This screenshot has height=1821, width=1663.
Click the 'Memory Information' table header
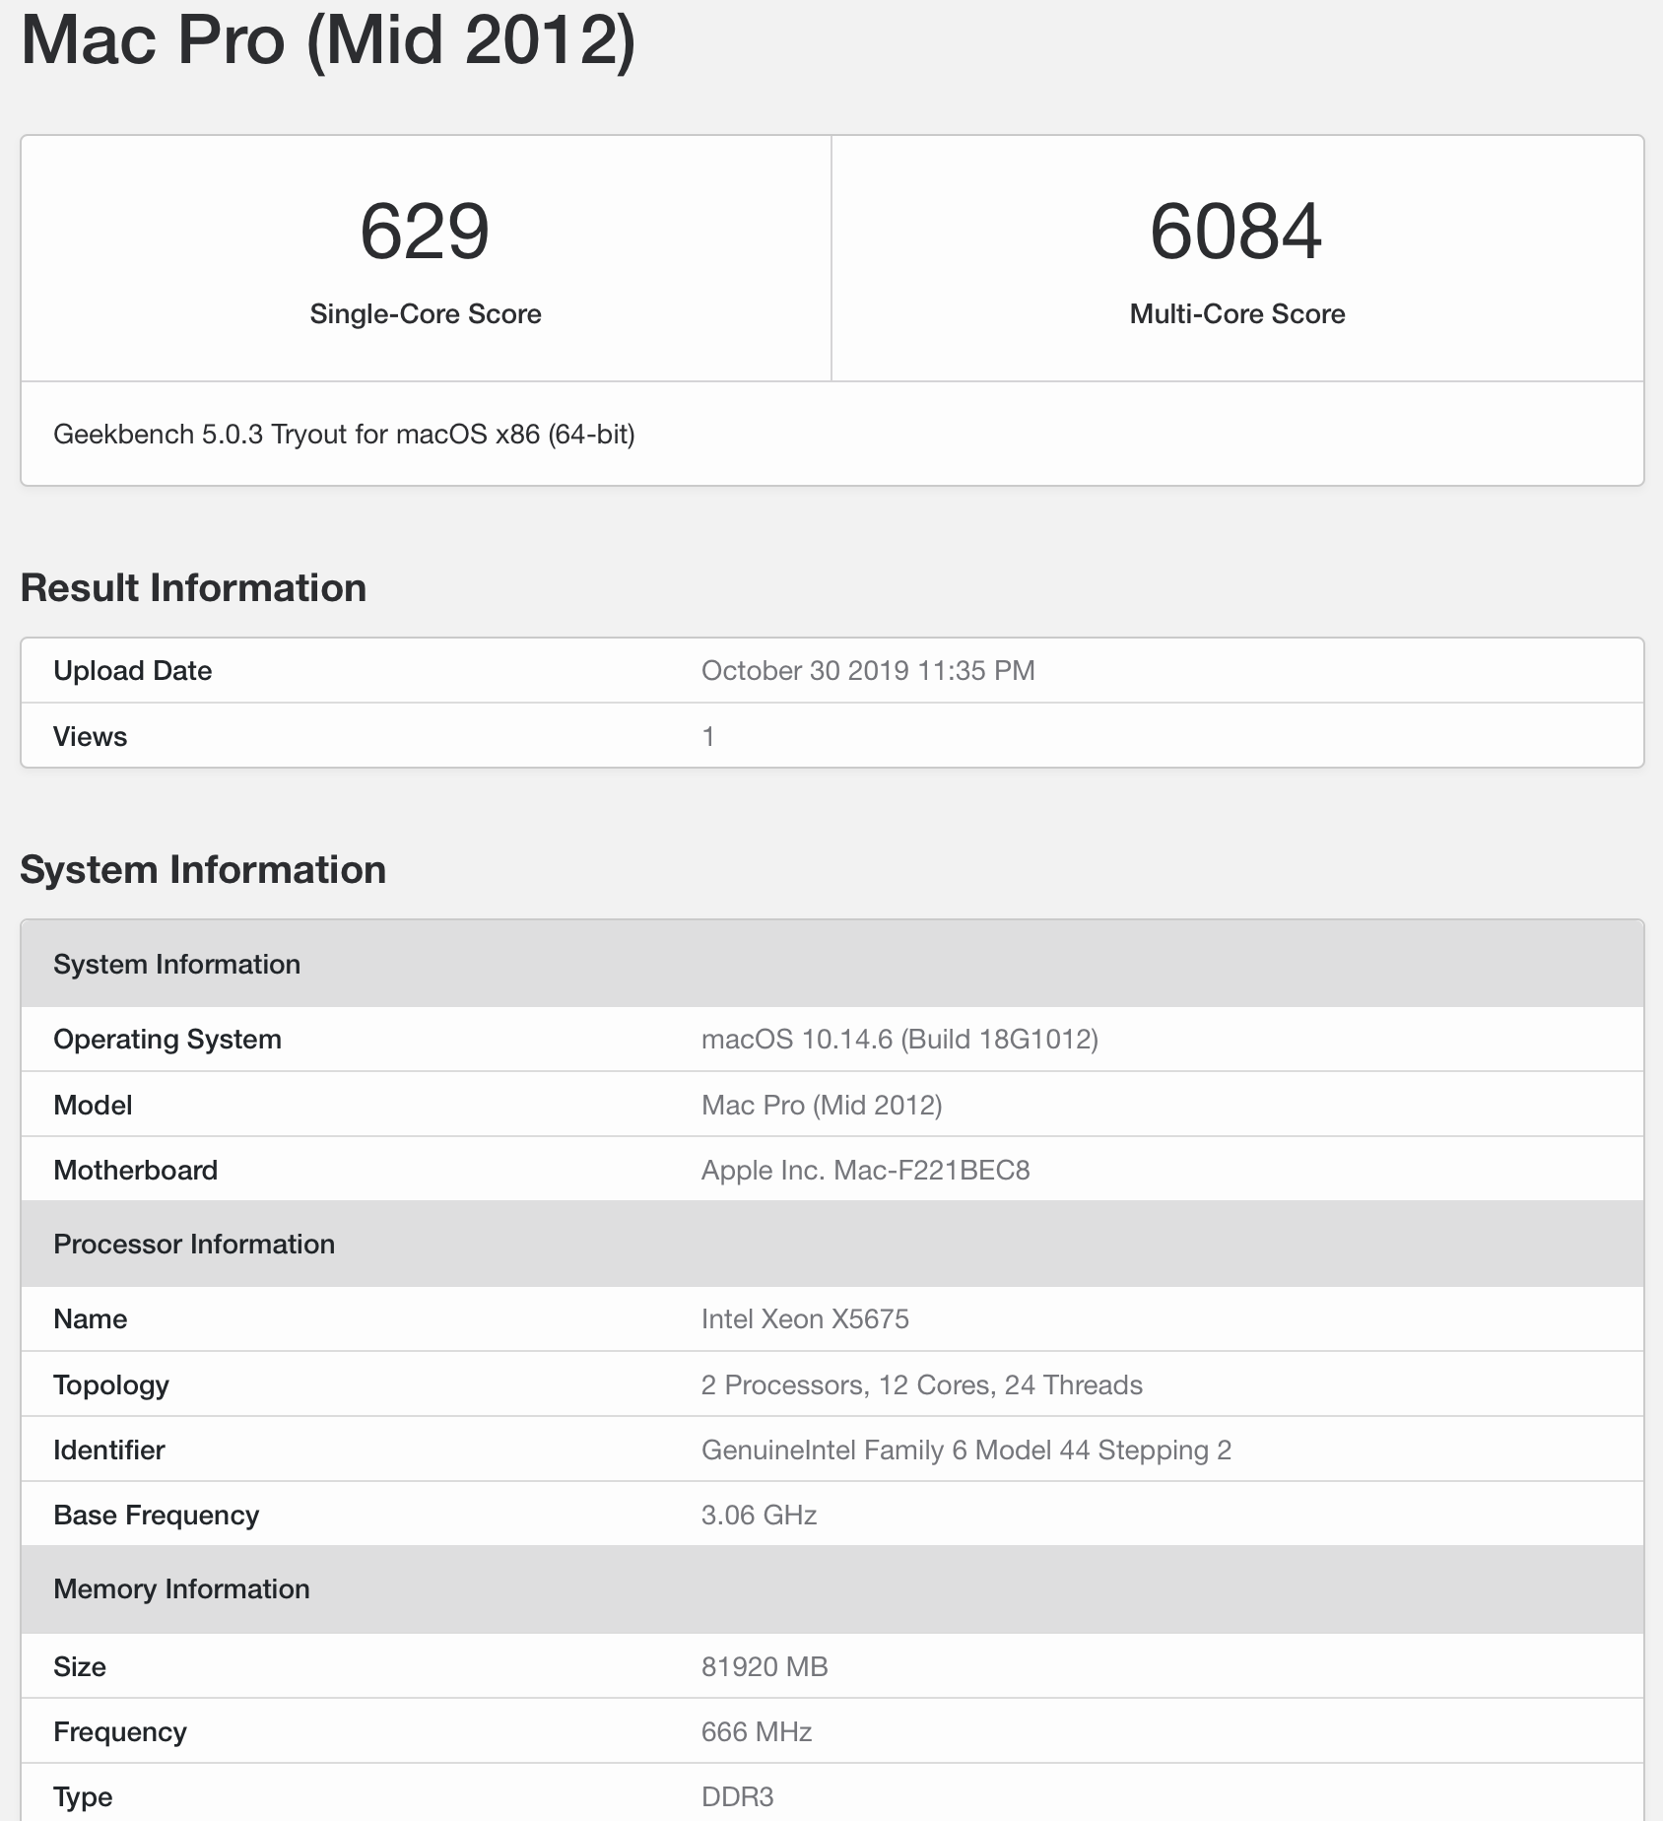(x=832, y=1588)
